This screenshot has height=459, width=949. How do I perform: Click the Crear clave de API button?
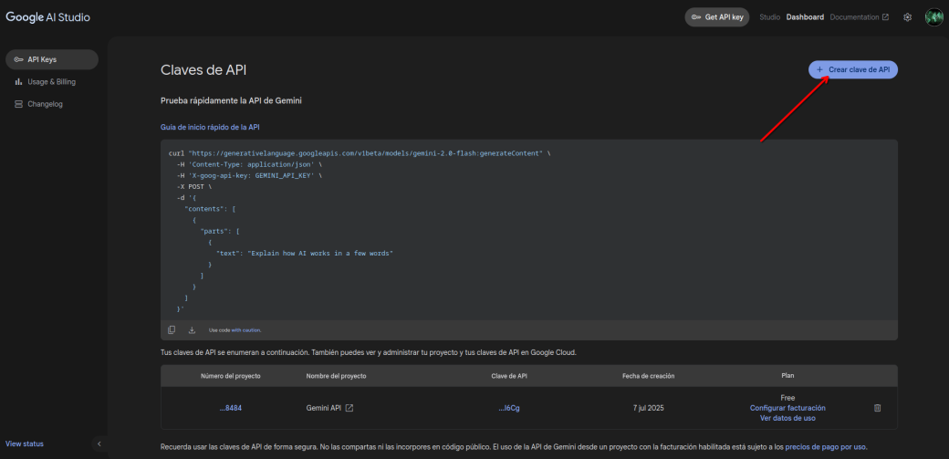[x=853, y=69]
